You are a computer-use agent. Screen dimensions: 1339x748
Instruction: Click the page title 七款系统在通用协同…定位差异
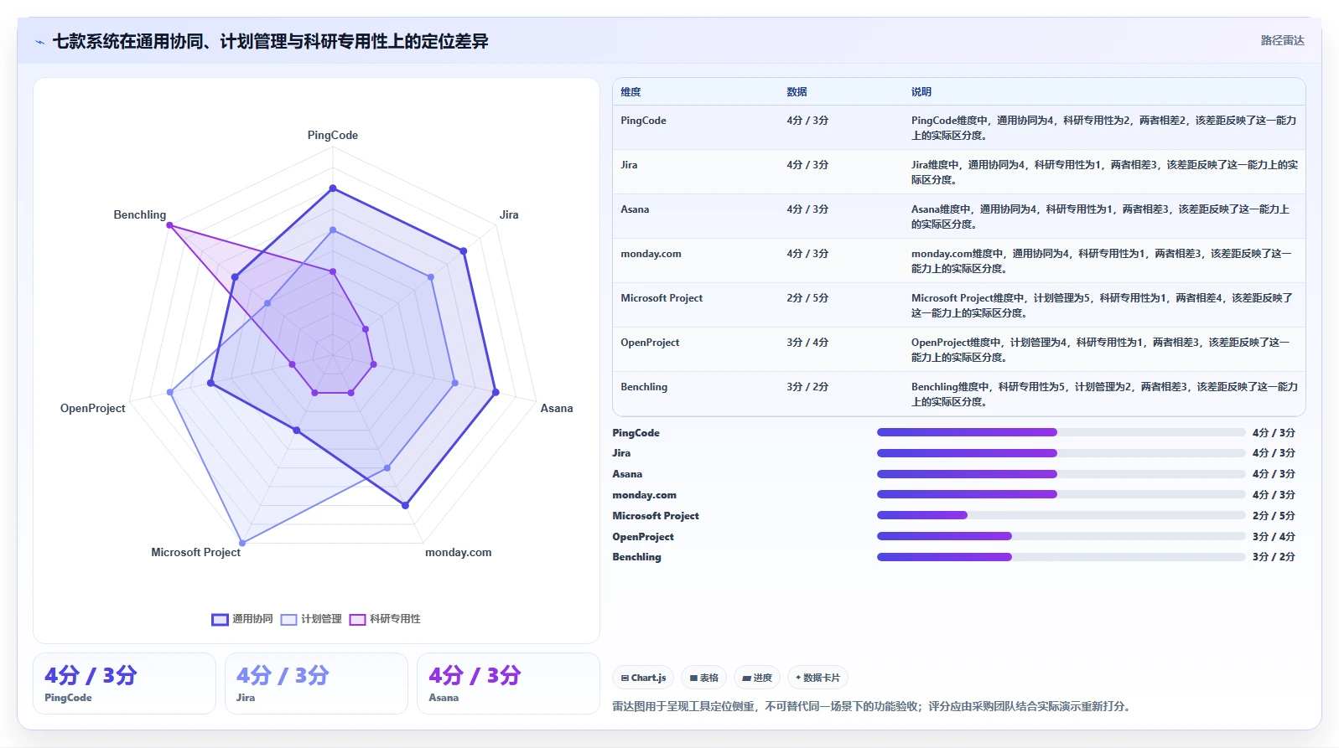coord(270,41)
